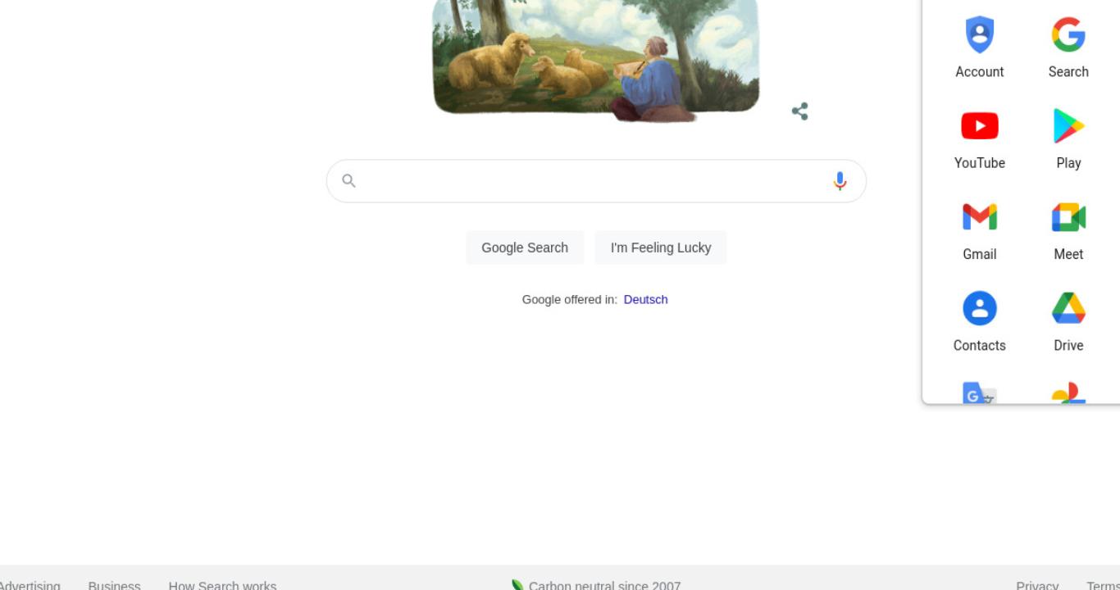Launch YouTube from the apps panel
The image size is (1120, 590).
point(979,126)
